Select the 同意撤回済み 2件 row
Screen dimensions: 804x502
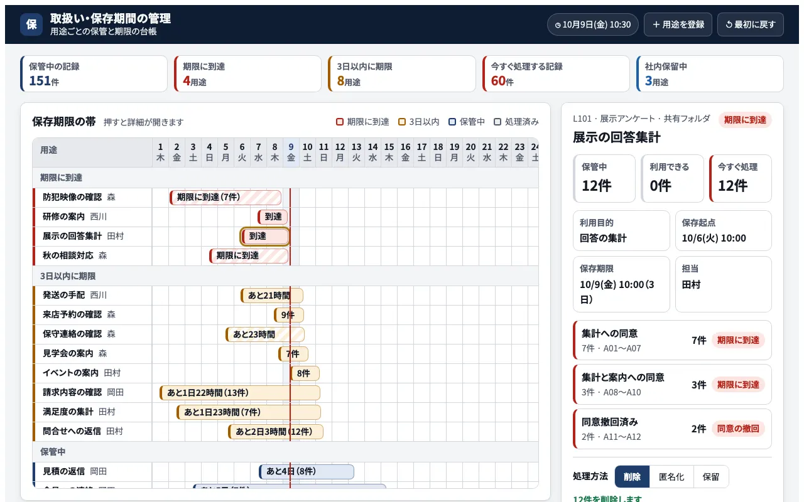(672, 429)
